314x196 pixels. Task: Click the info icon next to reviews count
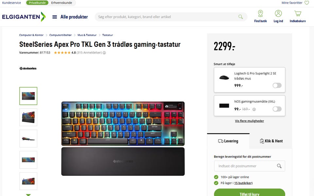tap(104, 53)
